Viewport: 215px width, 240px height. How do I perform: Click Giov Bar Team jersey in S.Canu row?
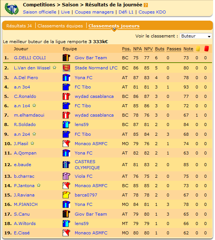pyautogui.click(x=66, y=214)
